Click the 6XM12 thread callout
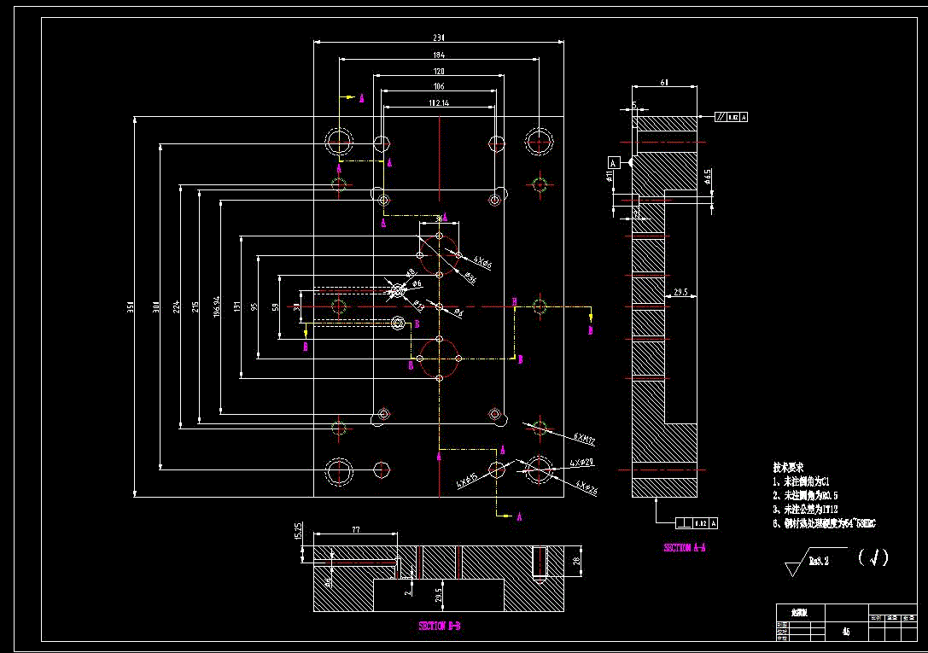928x653 pixels. click(584, 439)
